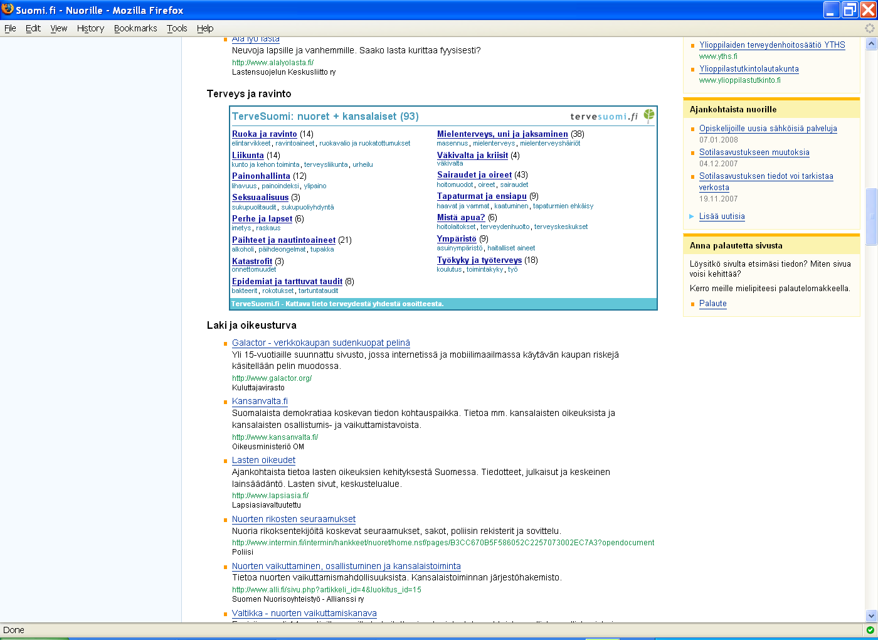Open Sotilasavustukseen muutoksia news link
The height and width of the screenshot is (640, 878).
point(754,152)
